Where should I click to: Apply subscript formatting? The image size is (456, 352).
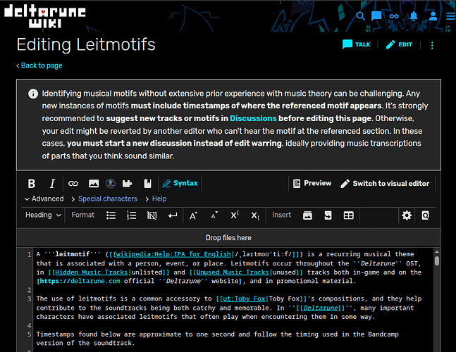pos(255,216)
